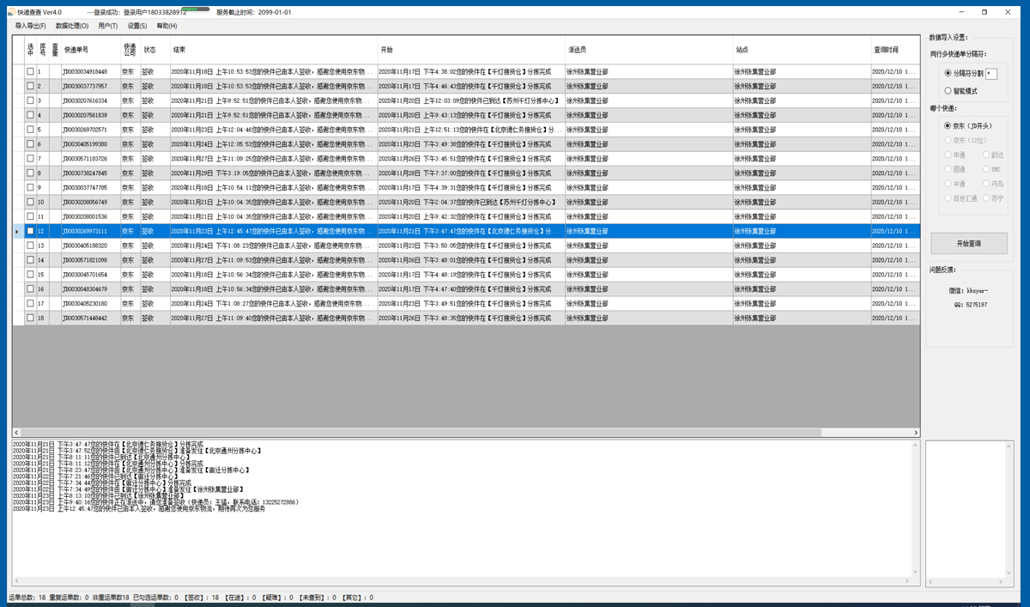1030x607 pixels.
Task: Check the box on highlighted row 12
Action: (30, 231)
